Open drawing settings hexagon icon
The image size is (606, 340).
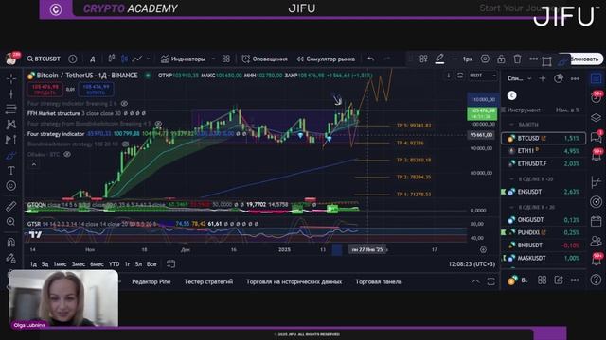(x=485, y=59)
